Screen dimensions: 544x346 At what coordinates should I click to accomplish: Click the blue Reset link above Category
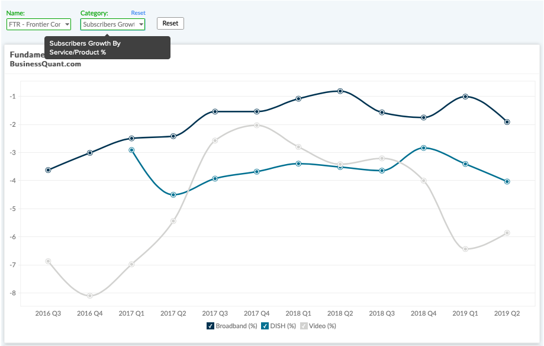coord(138,13)
